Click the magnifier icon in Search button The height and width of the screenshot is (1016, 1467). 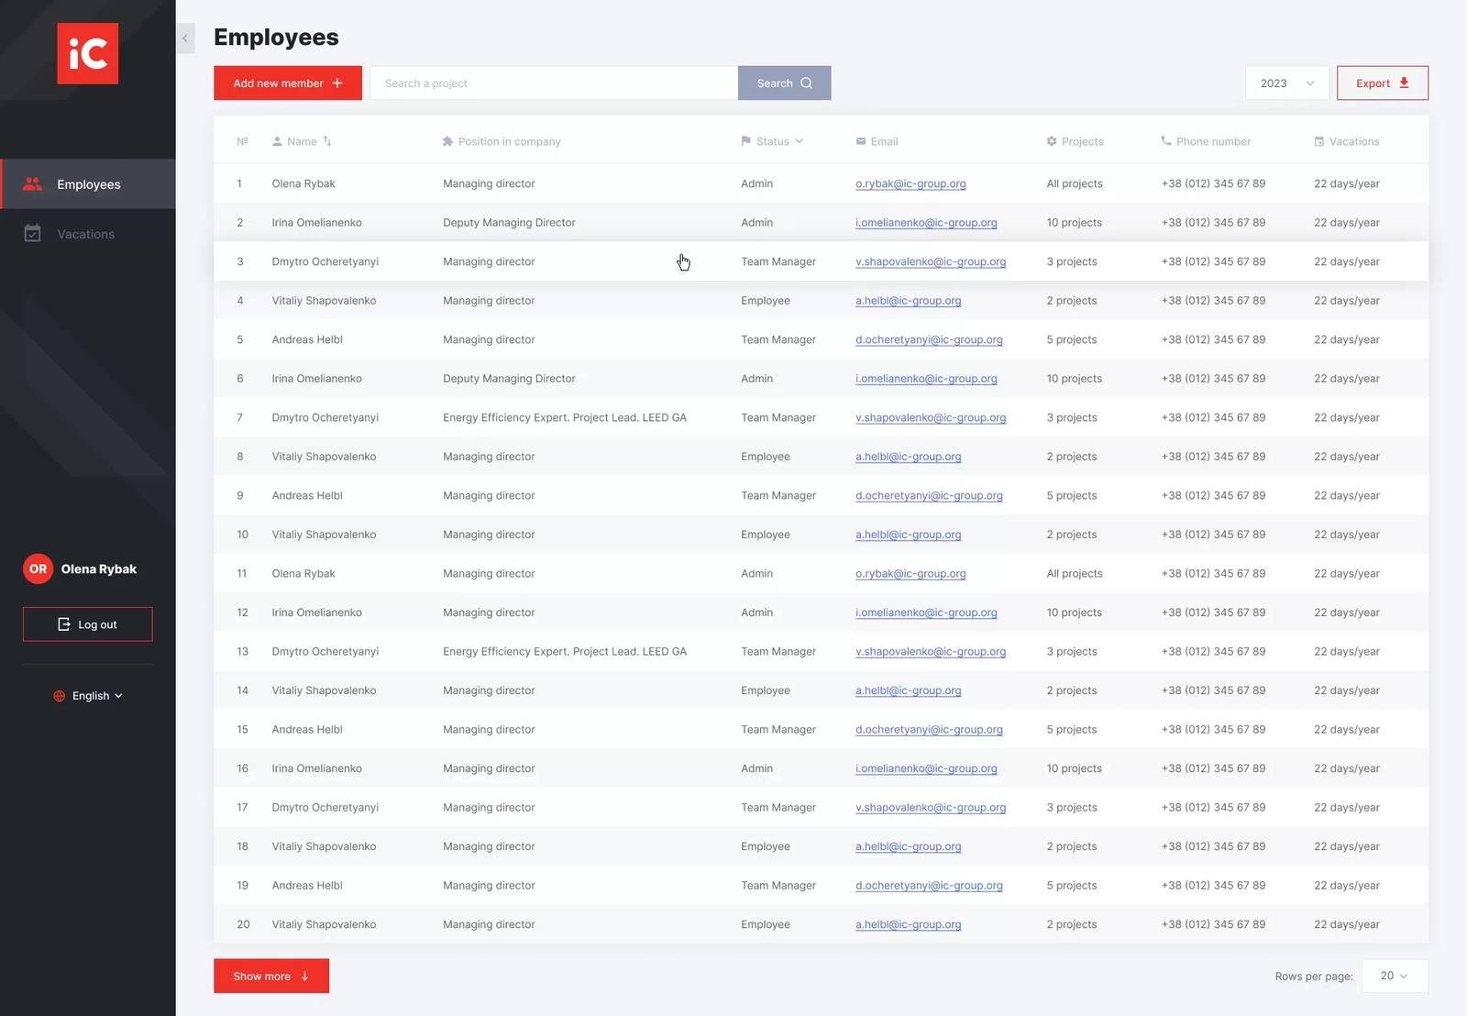(x=807, y=83)
